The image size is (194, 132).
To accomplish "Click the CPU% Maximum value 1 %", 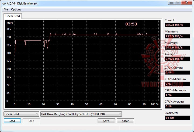I will pos(177,95).
